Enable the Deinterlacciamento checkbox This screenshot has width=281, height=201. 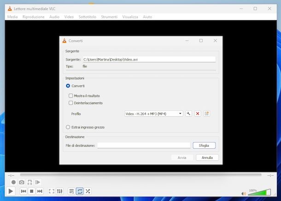tap(70, 103)
